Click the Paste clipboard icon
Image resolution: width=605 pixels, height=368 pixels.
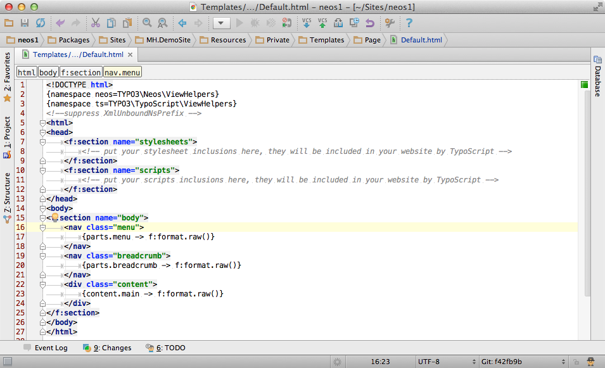tap(127, 23)
